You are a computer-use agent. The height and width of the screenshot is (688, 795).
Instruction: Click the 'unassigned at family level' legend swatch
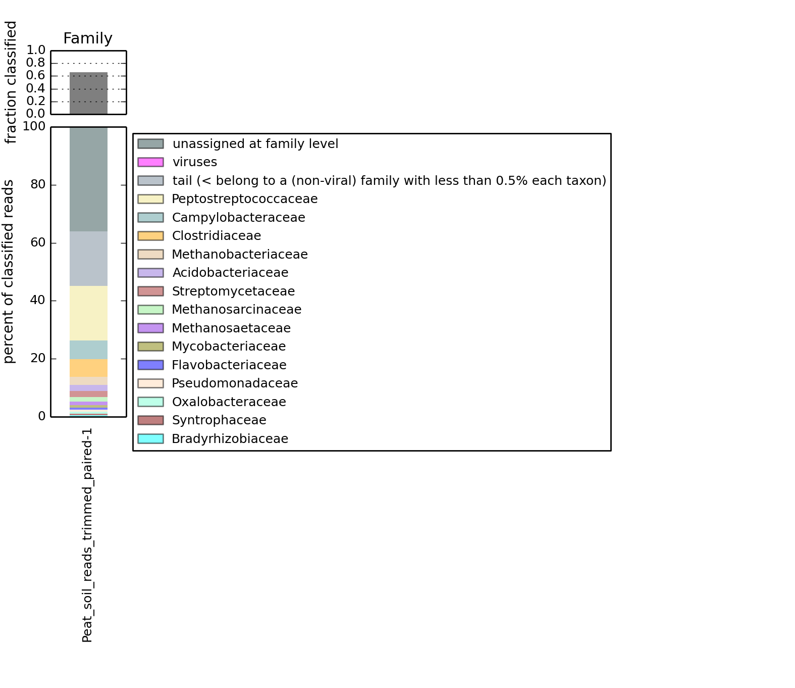point(150,144)
